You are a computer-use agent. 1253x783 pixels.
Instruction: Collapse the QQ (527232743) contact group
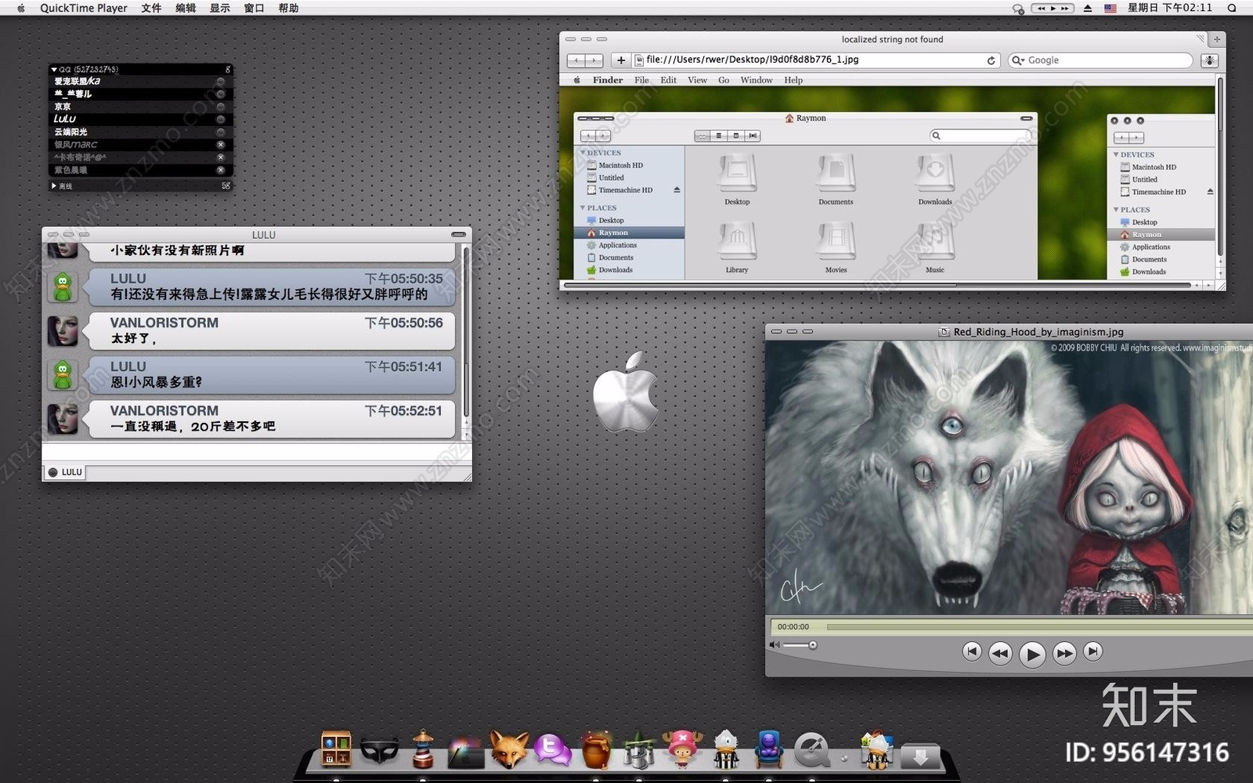[54, 70]
